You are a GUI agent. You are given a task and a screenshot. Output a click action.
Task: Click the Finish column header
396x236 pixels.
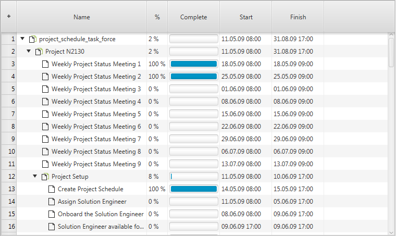coord(298,17)
